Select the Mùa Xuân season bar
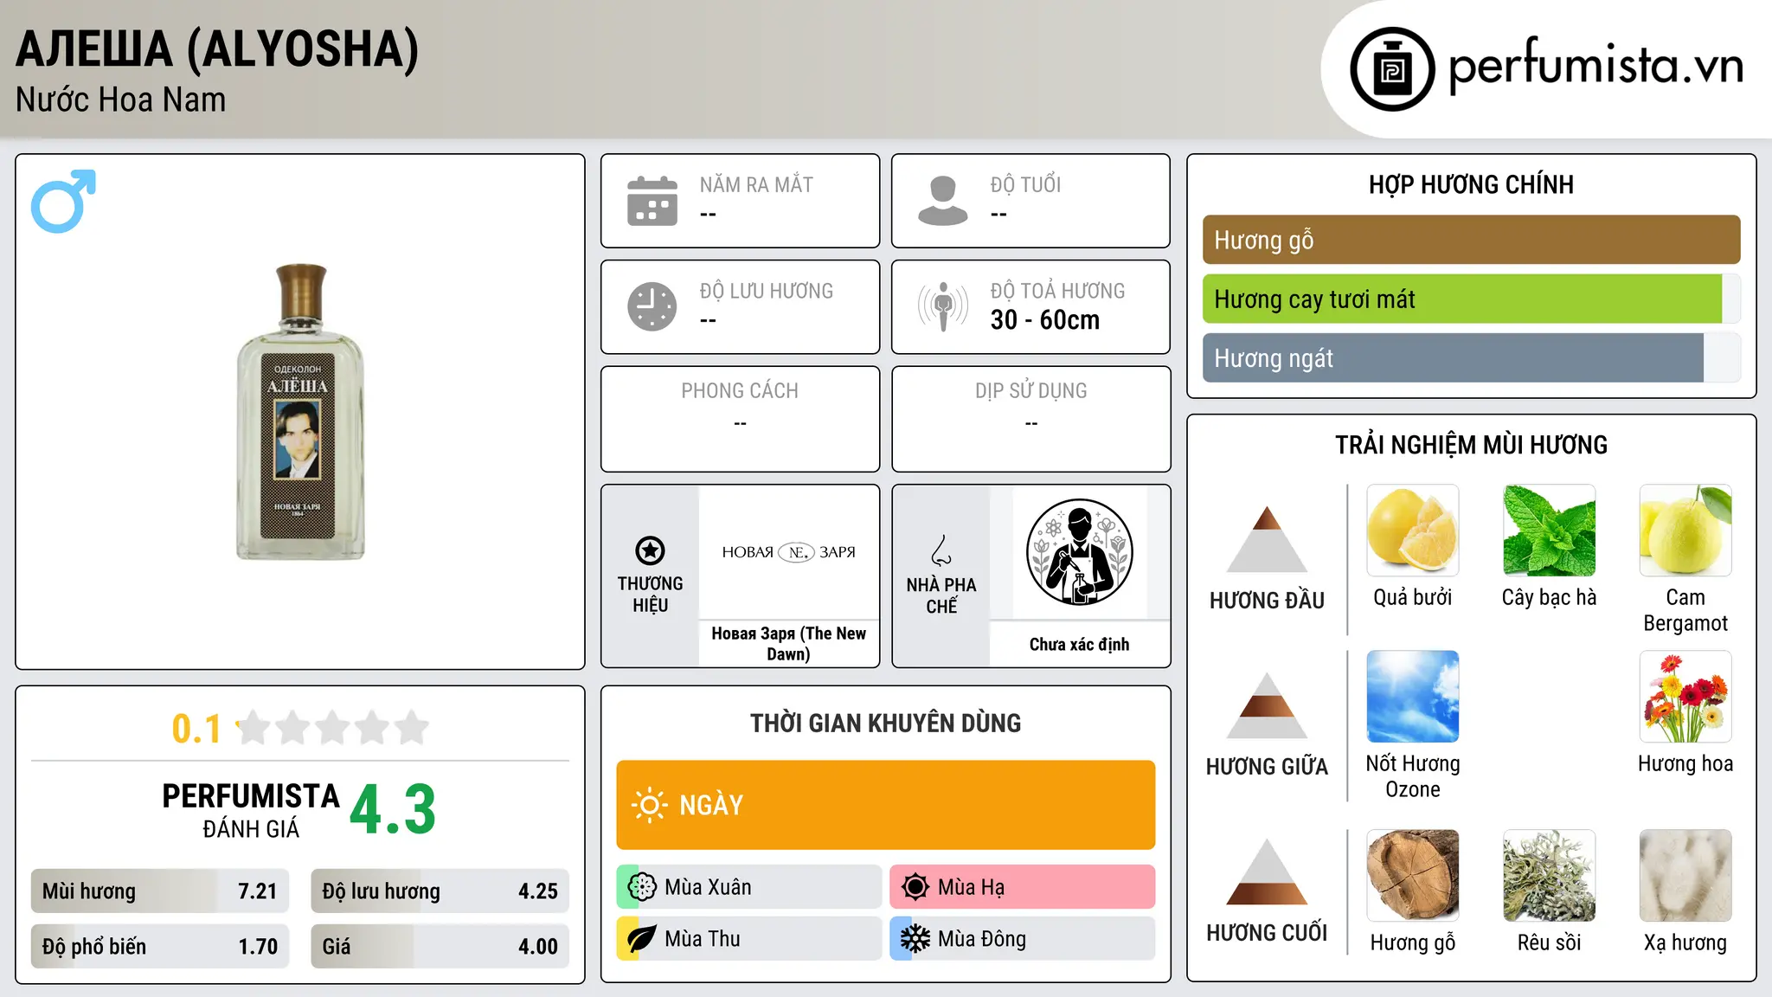1772x997 pixels. click(749, 887)
